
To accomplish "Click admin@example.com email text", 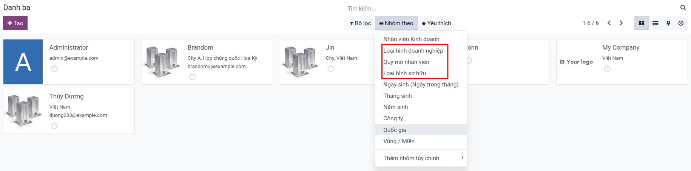I will click(x=74, y=58).
